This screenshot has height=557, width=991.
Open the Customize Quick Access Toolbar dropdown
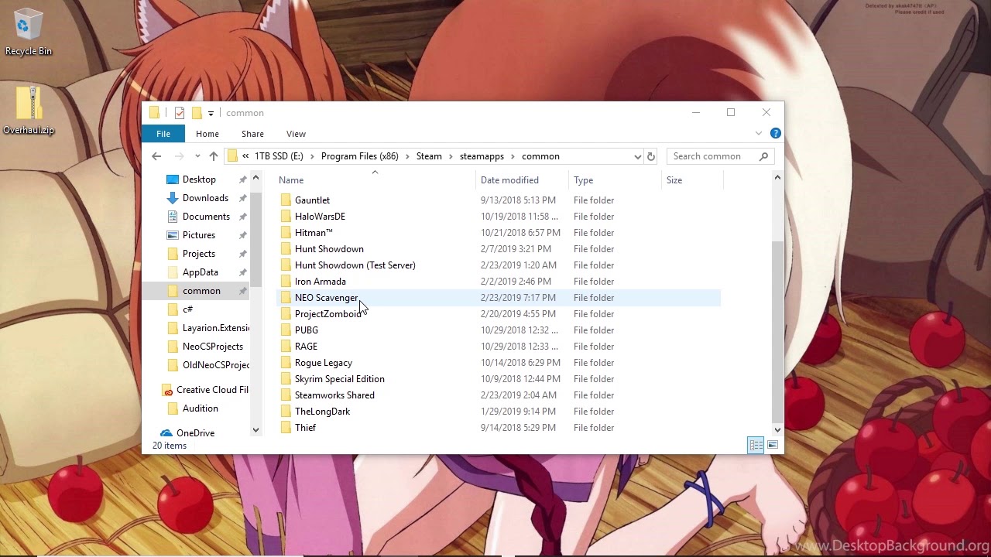(x=211, y=114)
